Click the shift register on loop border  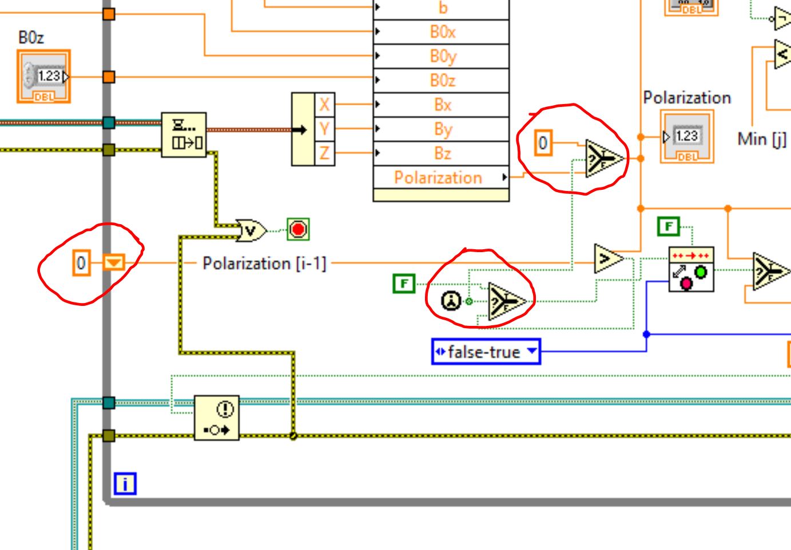[x=113, y=263]
